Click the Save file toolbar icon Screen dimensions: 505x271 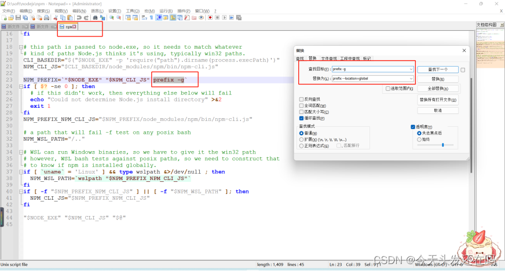coord(18,18)
